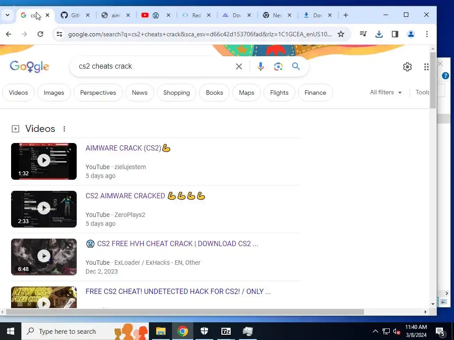Image resolution: width=454 pixels, height=340 pixels.
Task: Filter results by News
Action: 140,93
